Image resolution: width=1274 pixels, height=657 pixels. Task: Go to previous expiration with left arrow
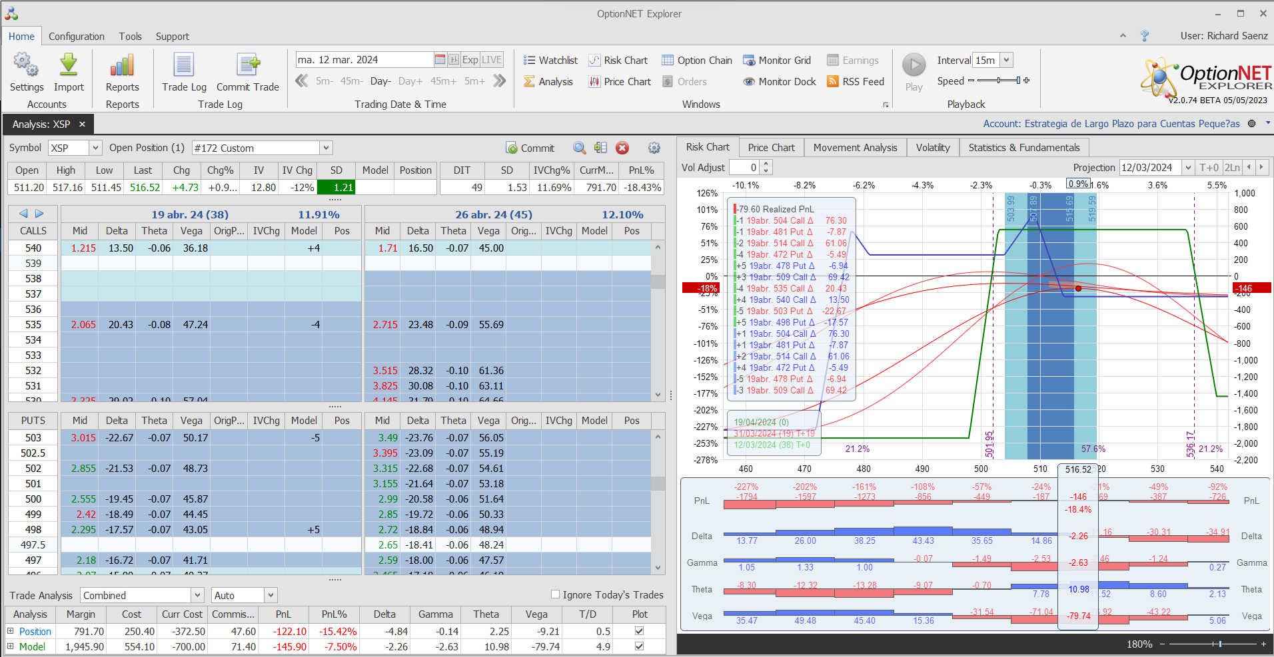click(23, 214)
